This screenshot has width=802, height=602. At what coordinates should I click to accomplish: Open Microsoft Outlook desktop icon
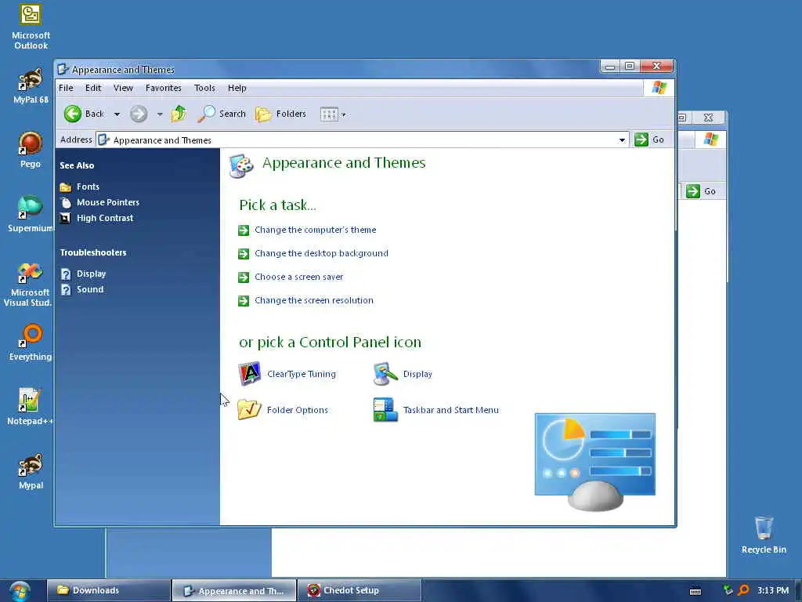click(31, 27)
